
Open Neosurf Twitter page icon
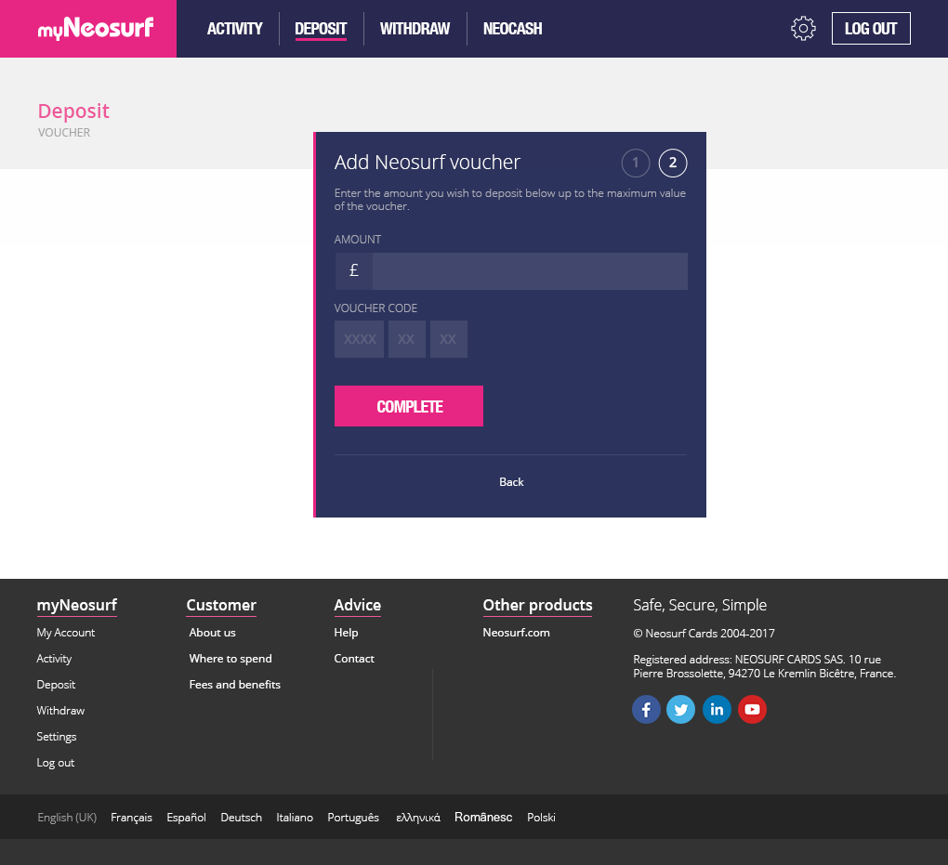680,709
